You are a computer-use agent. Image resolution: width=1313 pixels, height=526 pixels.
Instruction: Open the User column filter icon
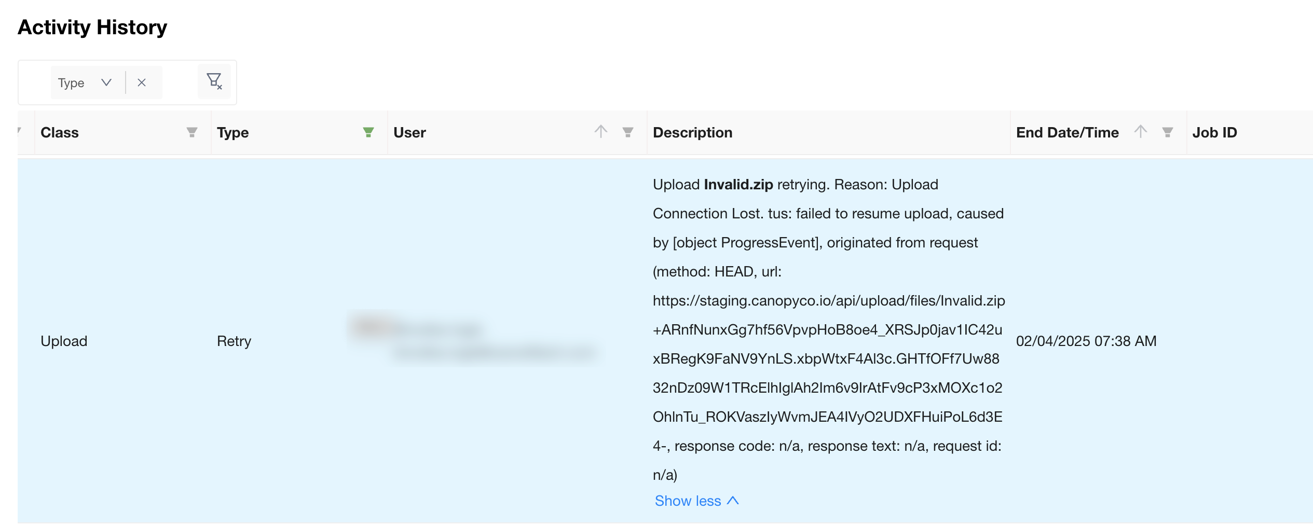tap(627, 132)
